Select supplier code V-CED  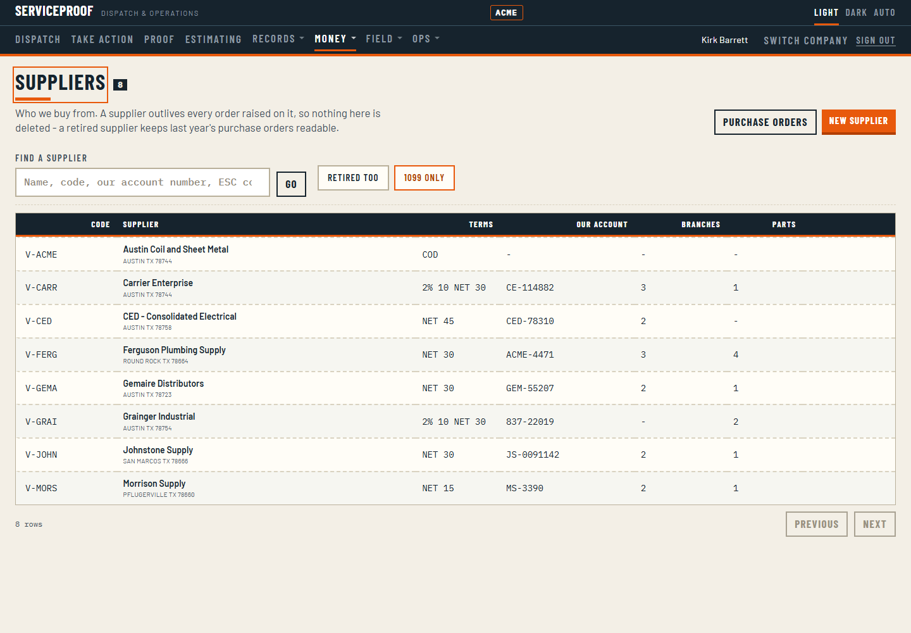[x=39, y=321]
